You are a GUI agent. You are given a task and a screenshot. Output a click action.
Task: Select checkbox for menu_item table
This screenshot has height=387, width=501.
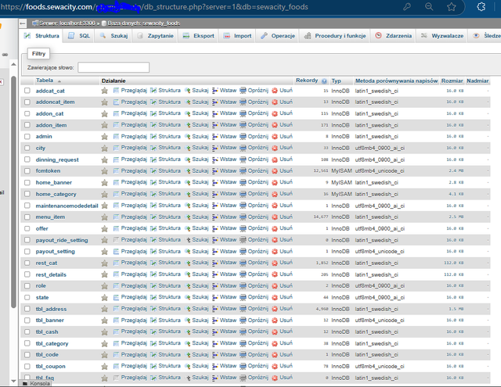click(x=27, y=217)
